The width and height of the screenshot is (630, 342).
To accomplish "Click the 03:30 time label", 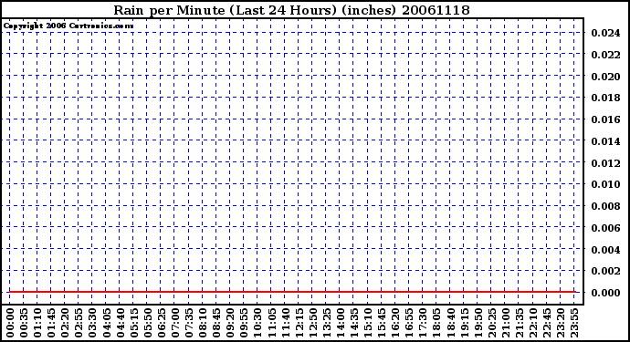I will (x=92, y=323).
